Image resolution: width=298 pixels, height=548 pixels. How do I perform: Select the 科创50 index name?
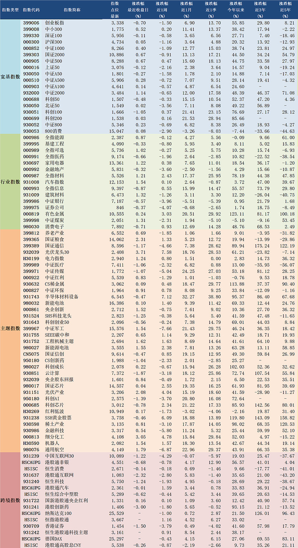click(x=52, y=99)
